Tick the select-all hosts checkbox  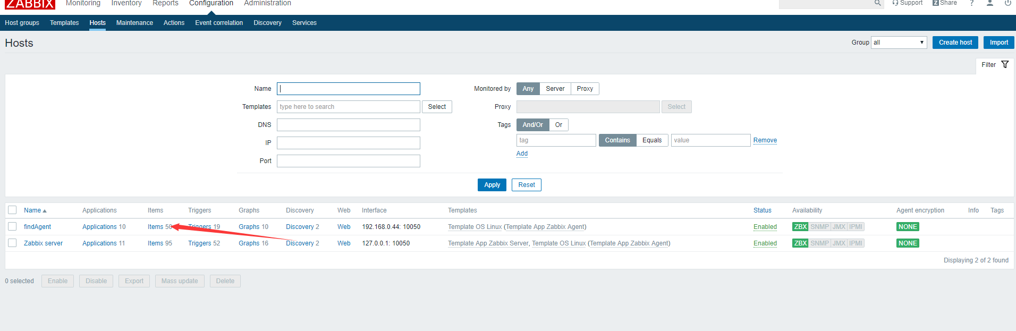12,210
